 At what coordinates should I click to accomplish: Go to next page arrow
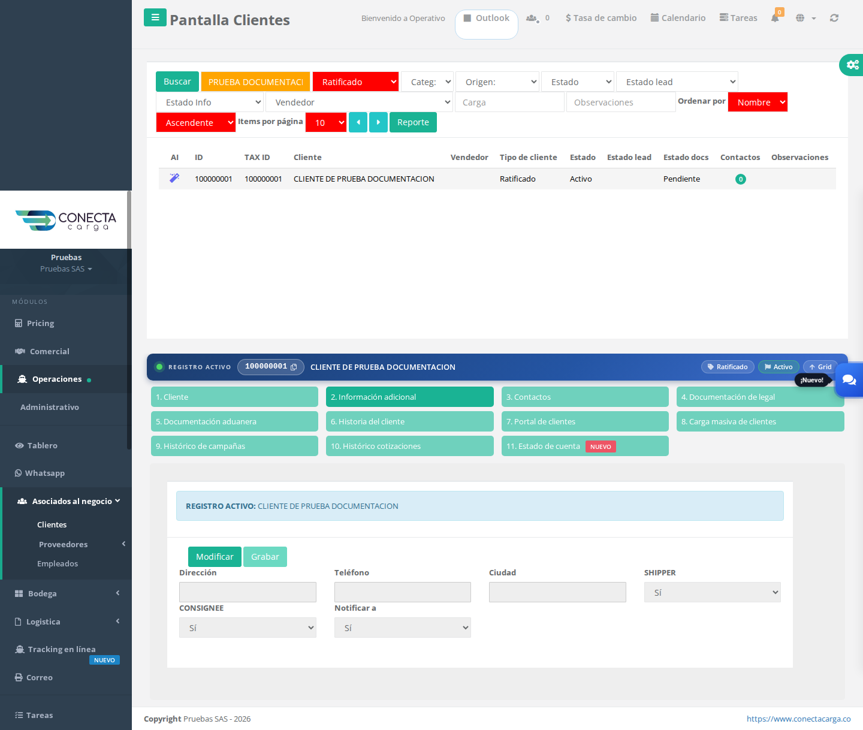(378, 122)
